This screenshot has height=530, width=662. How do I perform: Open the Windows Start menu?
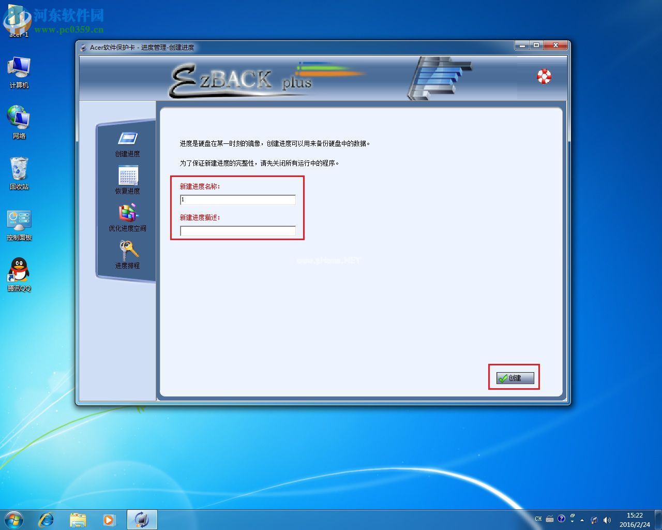click(14, 519)
